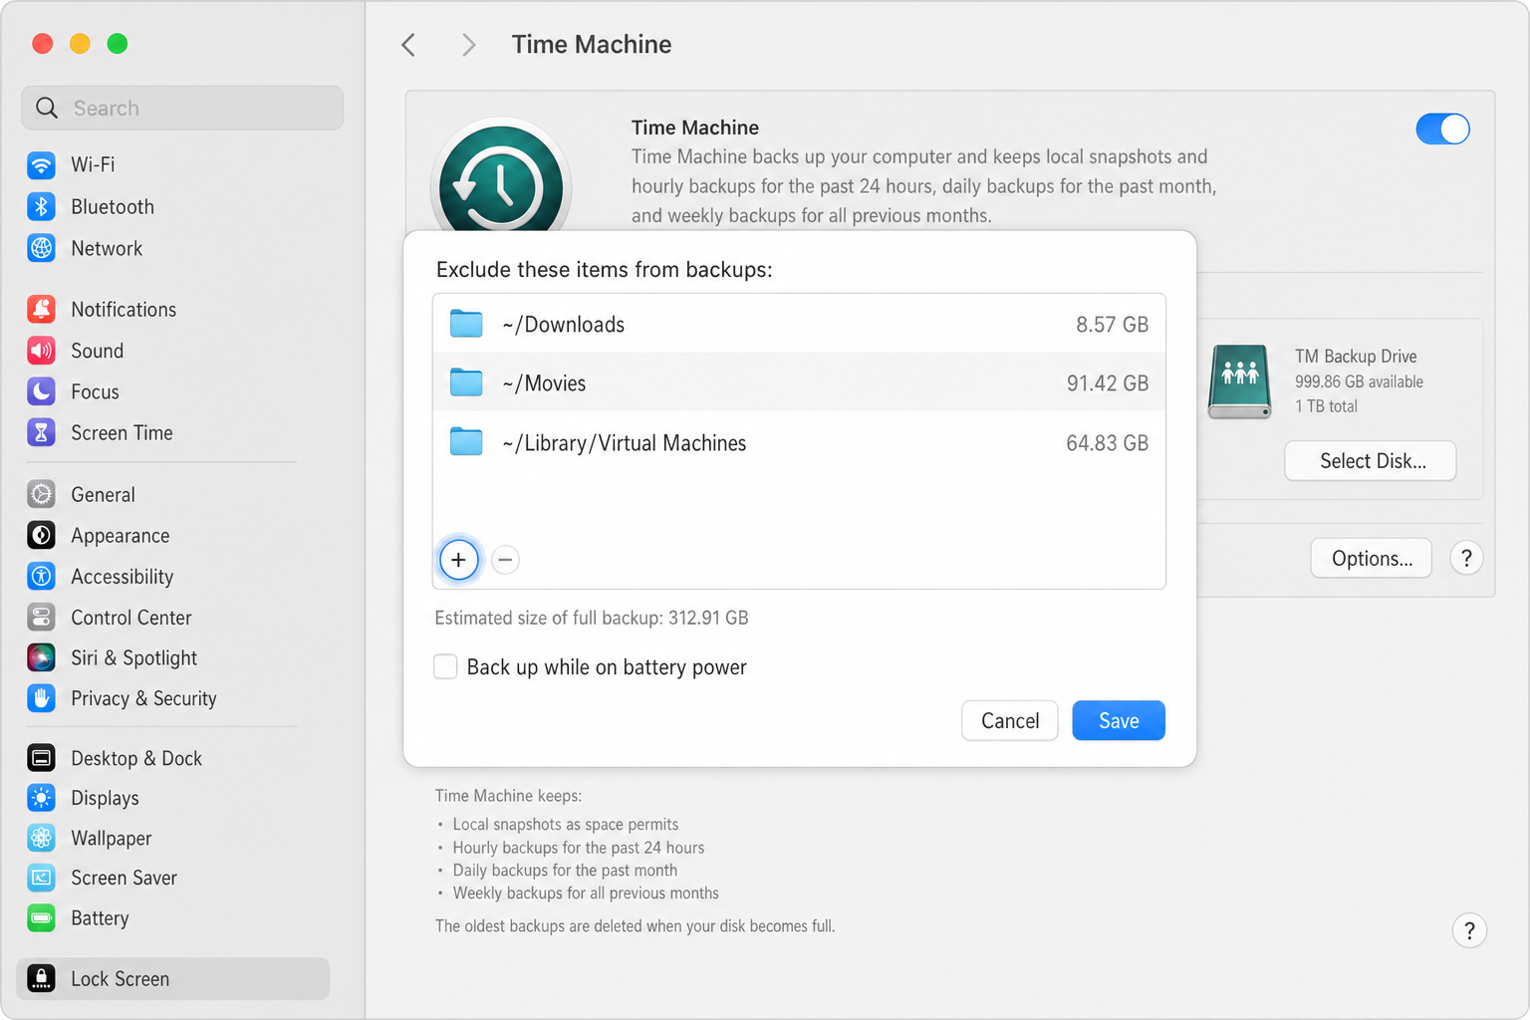
Task: Click the Time Machine page title
Action: point(592,45)
